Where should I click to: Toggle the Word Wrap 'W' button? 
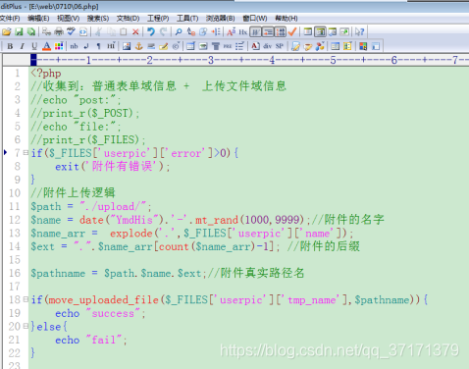coord(256,31)
